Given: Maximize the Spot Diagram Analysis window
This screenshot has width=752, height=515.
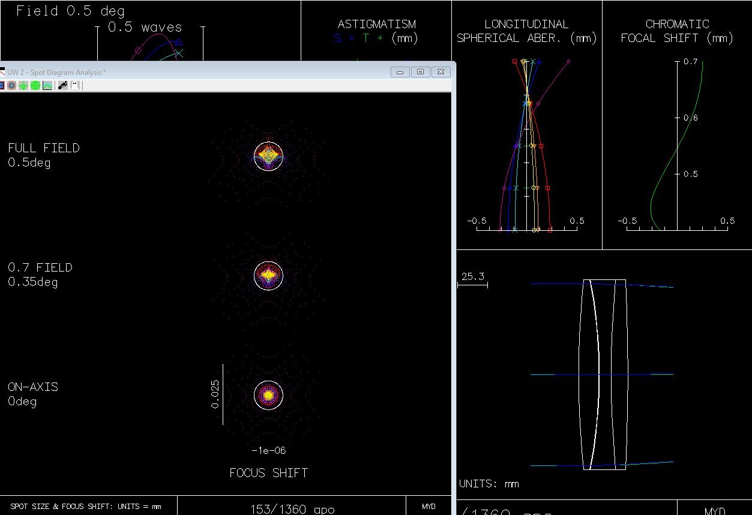Looking at the screenshot, I should (420, 72).
